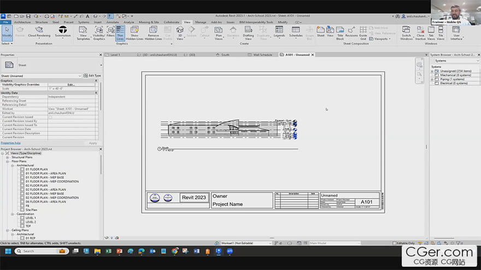This screenshot has height=270, width=481.
Task: Click Save icon in quick access toolbar
Action: point(28,16)
